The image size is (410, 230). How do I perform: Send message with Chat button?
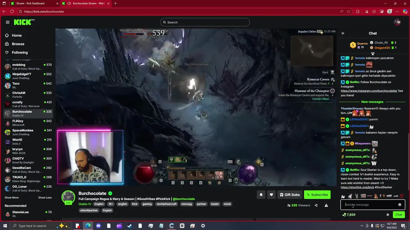[x=399, y=215]
